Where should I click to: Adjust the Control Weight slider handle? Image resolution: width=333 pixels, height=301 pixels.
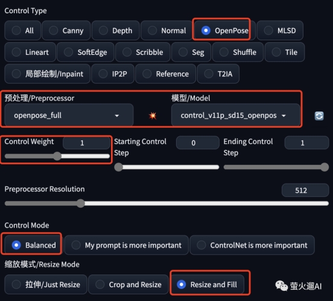coord(57,157)
